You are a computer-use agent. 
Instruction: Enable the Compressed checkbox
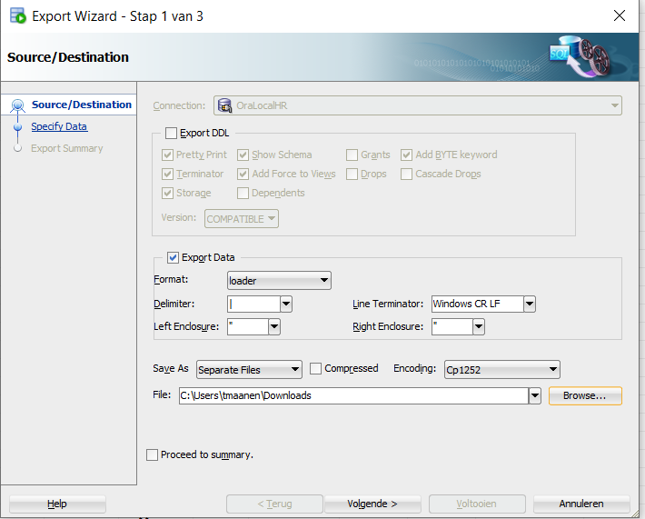click(x=315, y=368)
